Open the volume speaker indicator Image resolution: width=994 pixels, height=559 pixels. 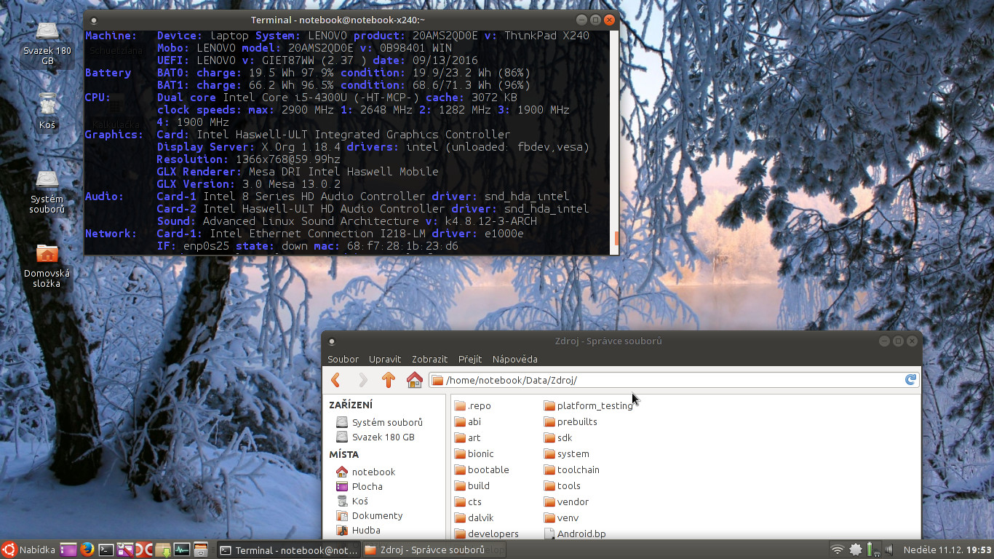[888, 550]
